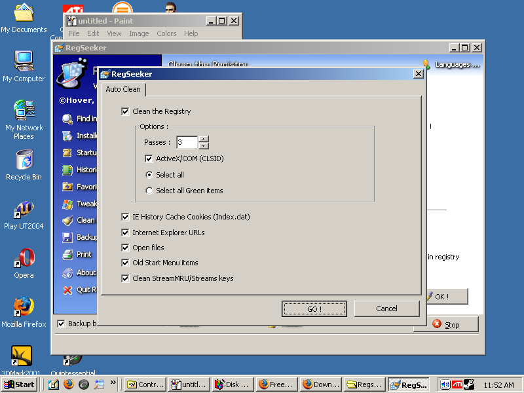The width and height of the screenshot is (524, 393).
Task: Increase Passes value with the up arrow
Action: (x=204, y=139)
